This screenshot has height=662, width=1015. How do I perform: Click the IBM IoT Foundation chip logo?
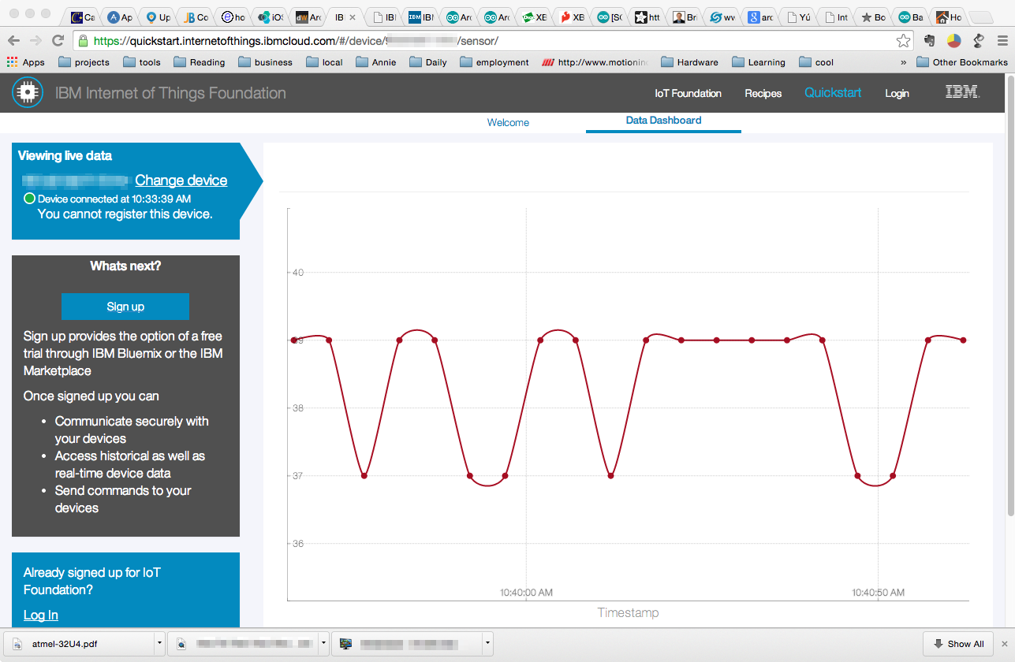28,93
